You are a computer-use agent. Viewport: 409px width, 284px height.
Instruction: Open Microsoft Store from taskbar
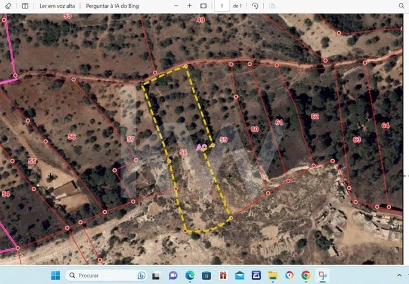tap(206, 275)
